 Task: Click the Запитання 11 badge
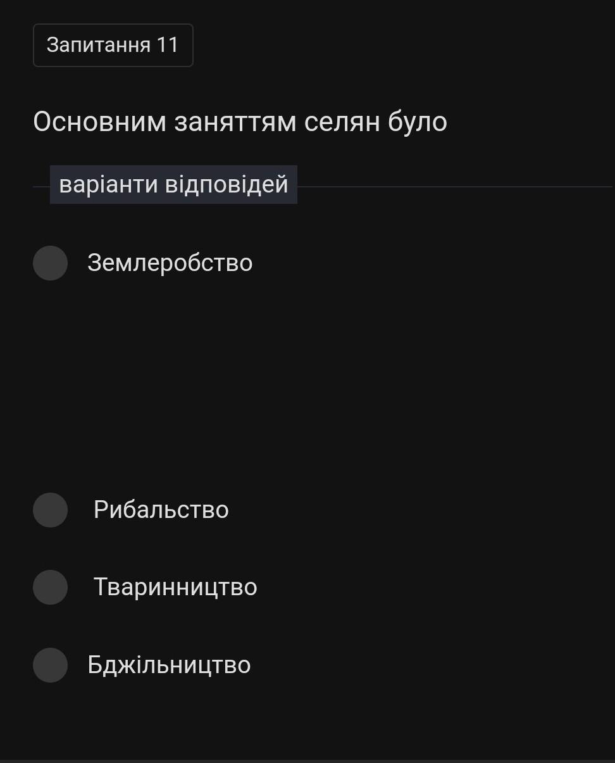click(113, 45)
